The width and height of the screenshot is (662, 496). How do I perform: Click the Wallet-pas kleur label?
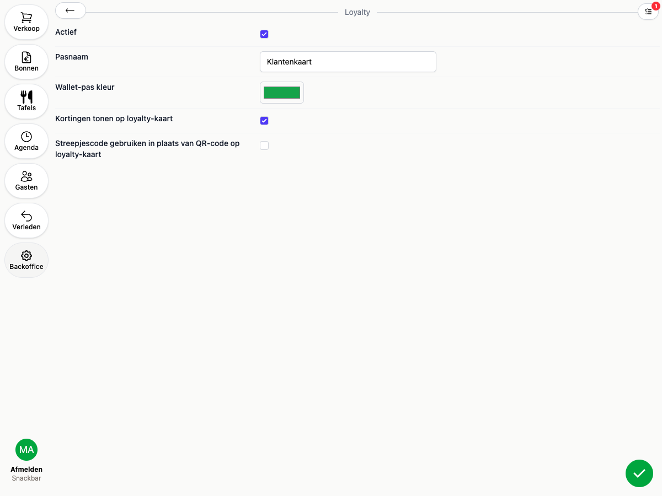click(x=85, y=87)
